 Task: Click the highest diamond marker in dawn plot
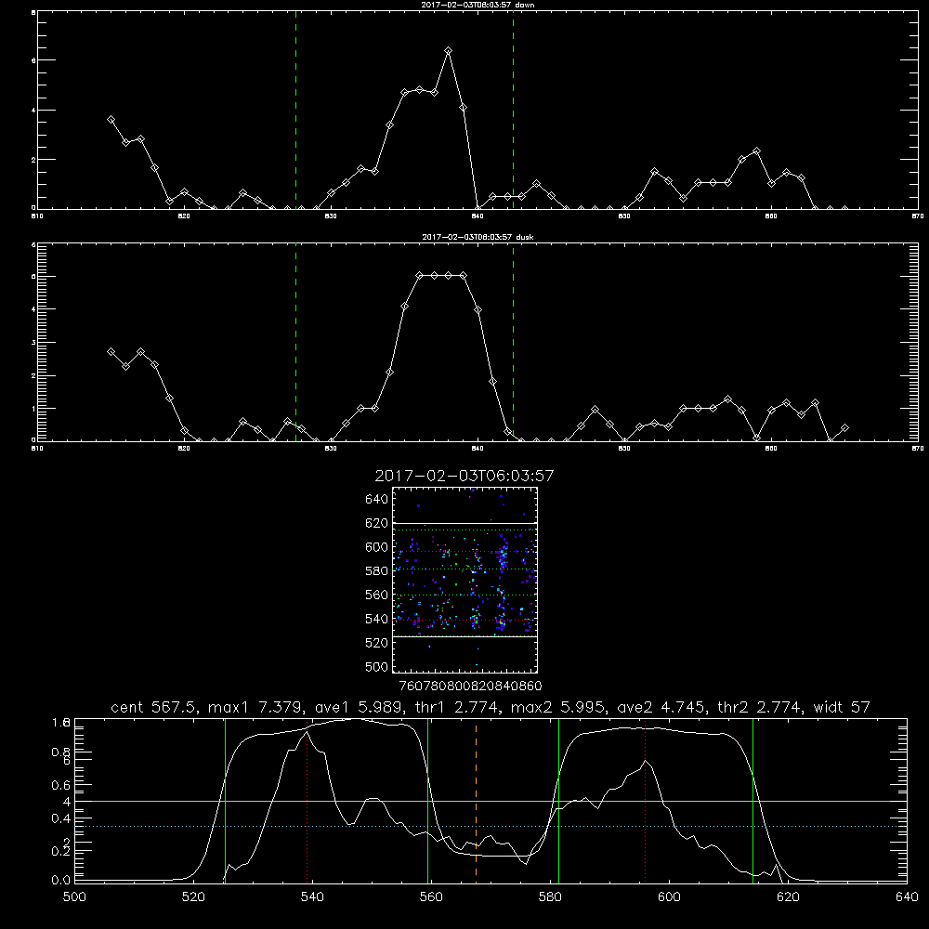coord(449,51)
